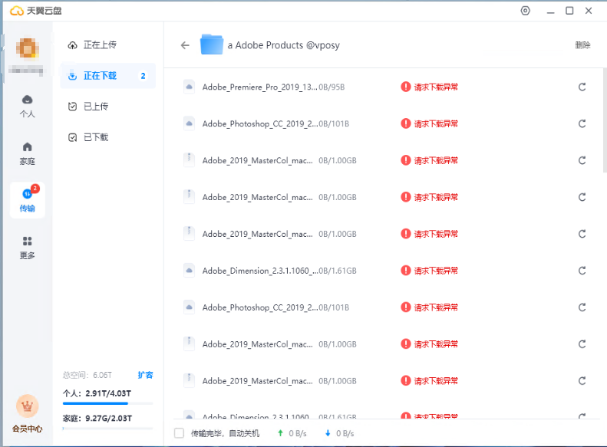Click the 家庭 storage usage bar
This screenshot has height=447, width=607.
[x=107, y=429]
